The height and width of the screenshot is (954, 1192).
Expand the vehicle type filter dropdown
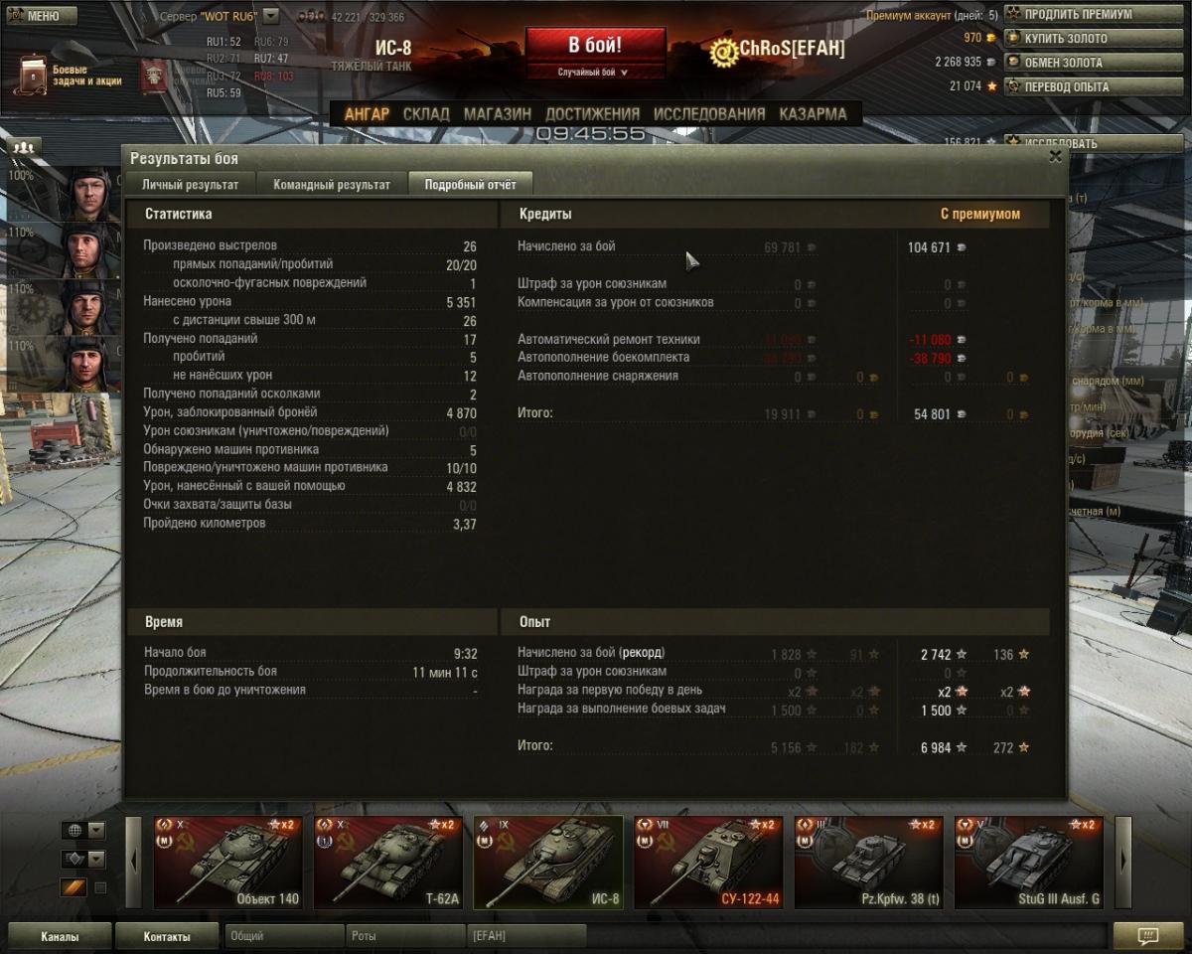[83, 859]
